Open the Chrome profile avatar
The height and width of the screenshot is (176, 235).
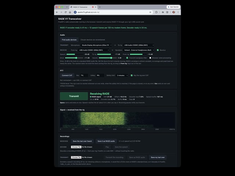tap(174, 12)
